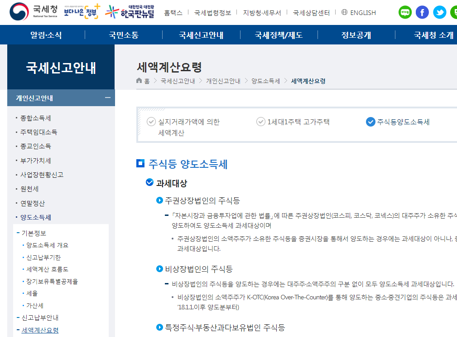This screenshot has height=337, width=457.
Task: Click the 국세청 National Tax Service logo
Action: point(34,12)
